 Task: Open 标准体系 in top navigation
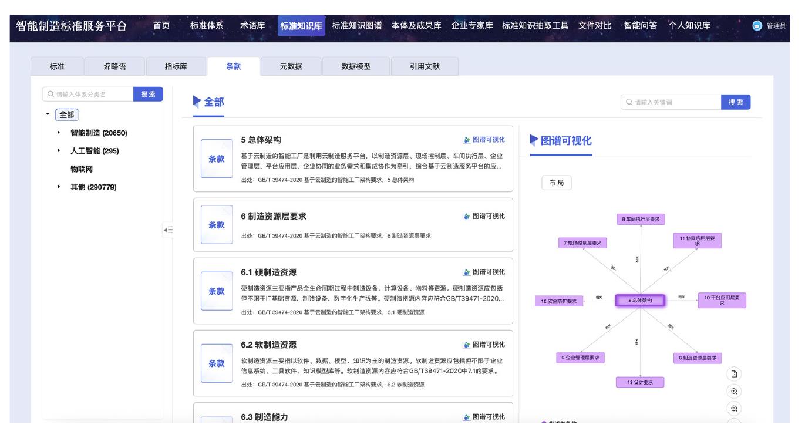point(206,26)
